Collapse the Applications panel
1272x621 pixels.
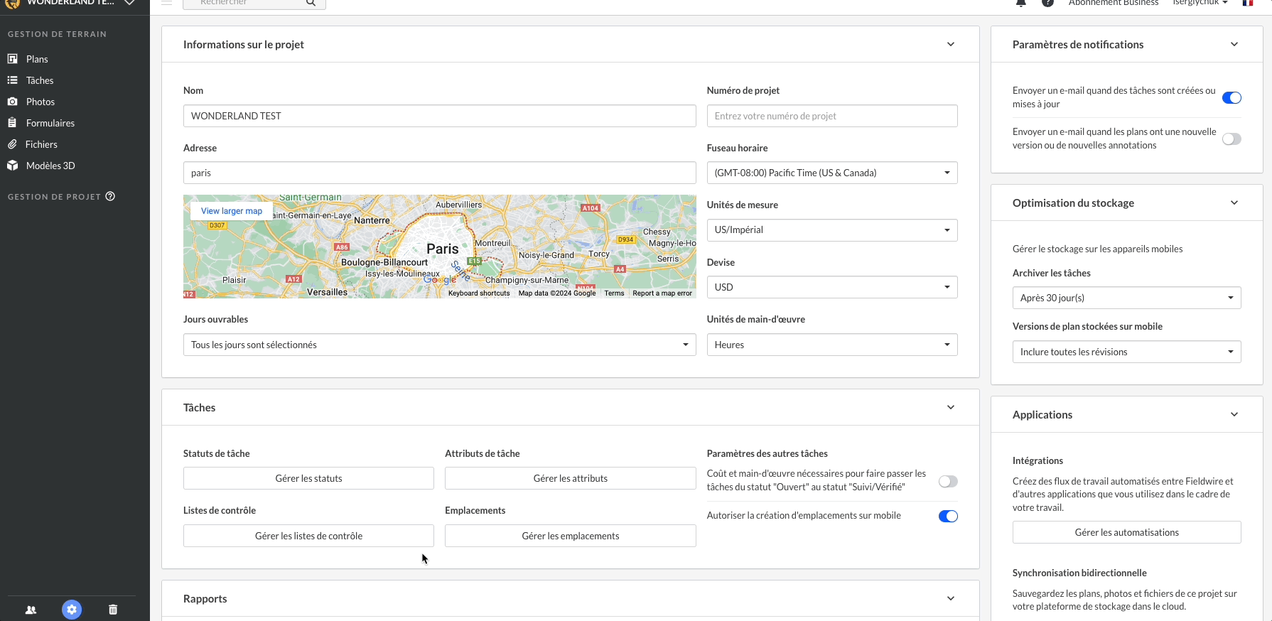[x=1234, y=415]
